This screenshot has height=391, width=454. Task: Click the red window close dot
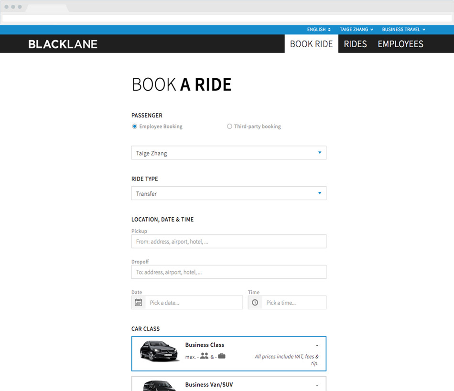[6, 7]
